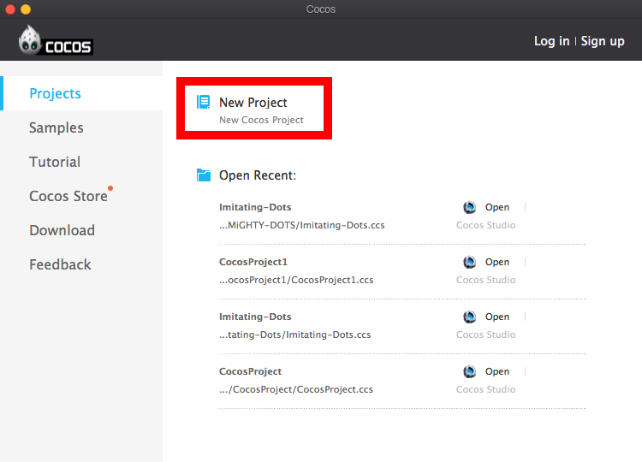642x462 pixels.
Task: Click the Open Recent folder icon
Action: 204,175
